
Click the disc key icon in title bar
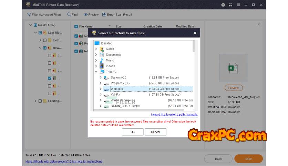[x=223, y=5]
